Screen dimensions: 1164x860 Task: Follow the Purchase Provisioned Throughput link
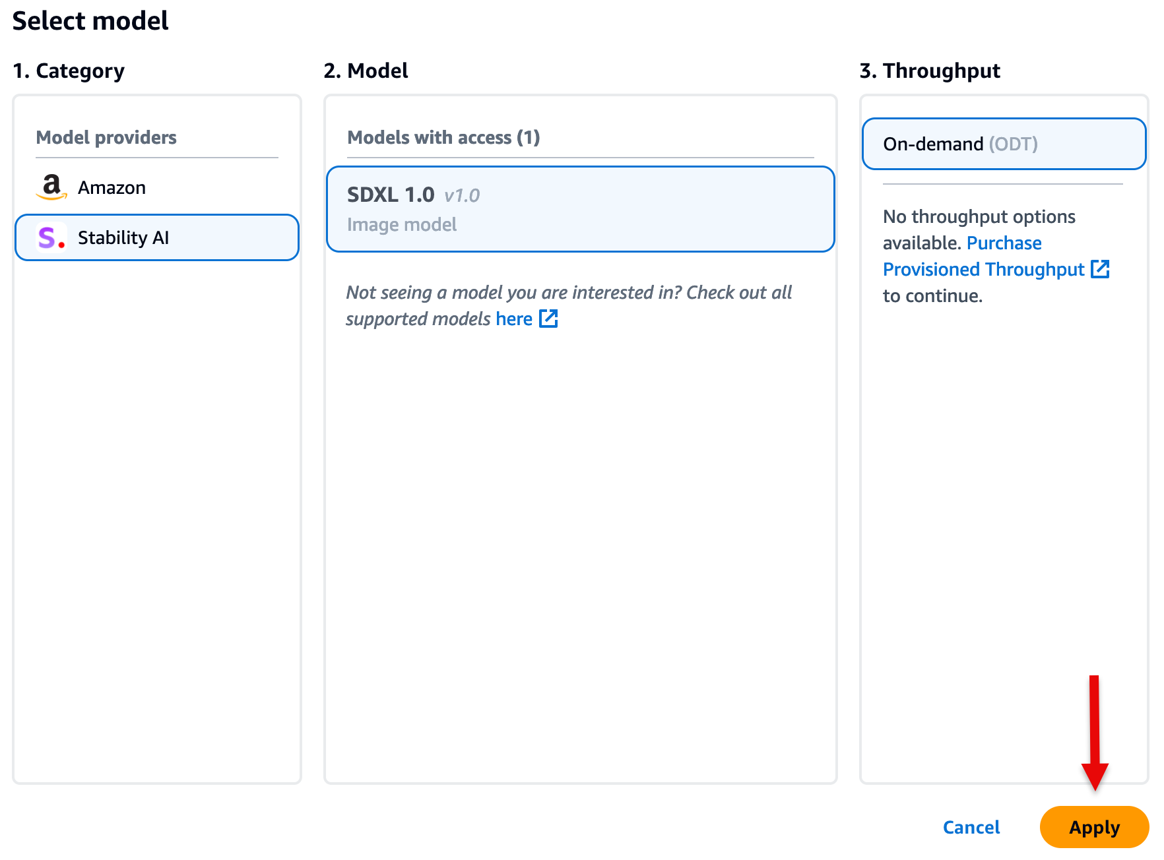(983, 269)
